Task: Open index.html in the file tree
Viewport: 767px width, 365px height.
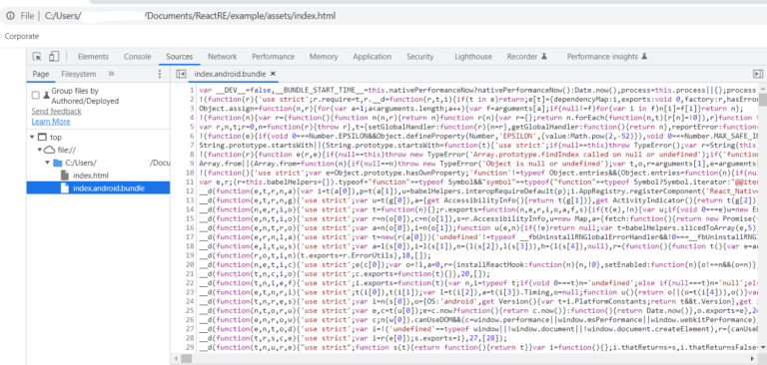Action: click(91, 176)
